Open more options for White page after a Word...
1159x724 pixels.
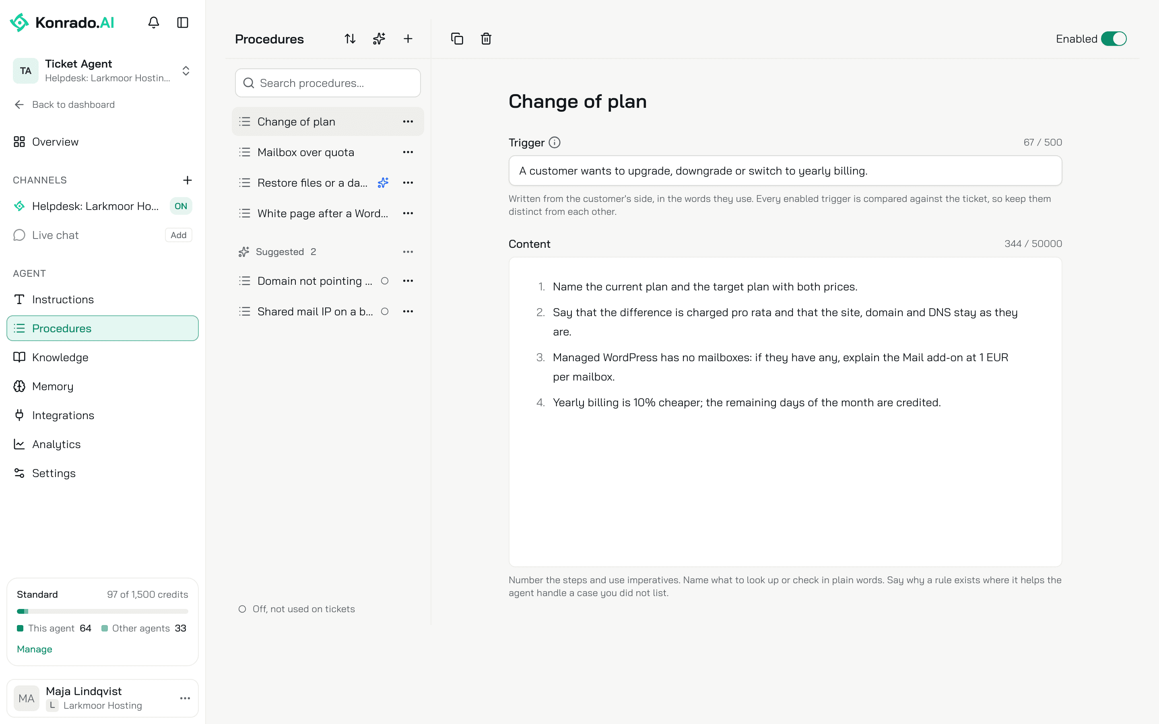[x=408, y=213]
